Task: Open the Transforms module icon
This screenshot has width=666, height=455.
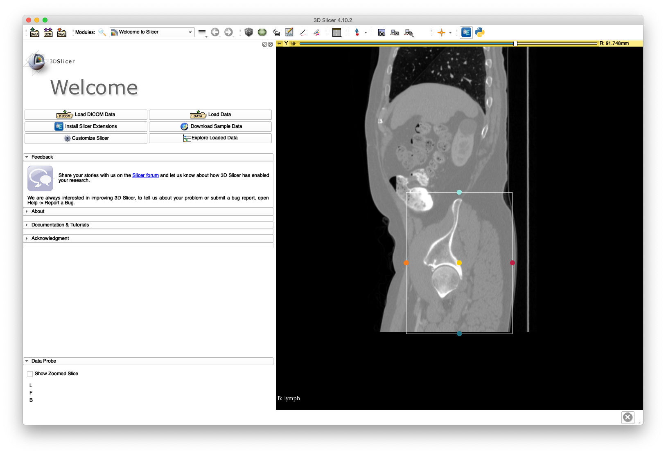Action: point(276,32)
